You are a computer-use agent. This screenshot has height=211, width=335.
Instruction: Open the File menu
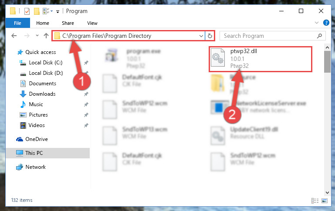pyautogui.click(x=17, y=23)
